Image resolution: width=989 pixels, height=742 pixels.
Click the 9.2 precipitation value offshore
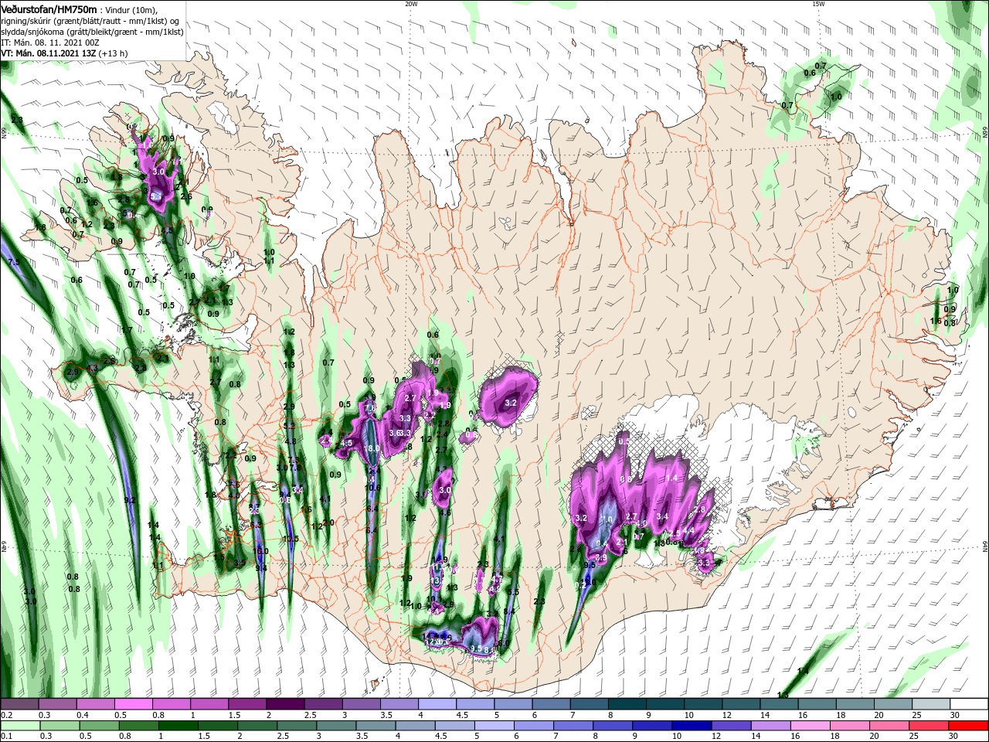tap(130, 500)
